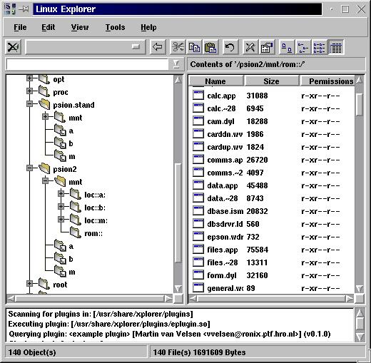Open the View menu
The image size is (371, 363).
(x=80, y=27)
